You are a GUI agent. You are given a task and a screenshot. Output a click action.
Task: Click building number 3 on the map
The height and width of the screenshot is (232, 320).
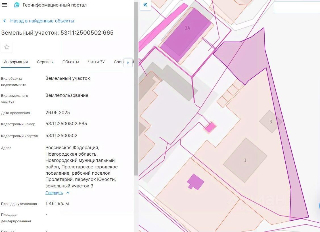click(x=271, y=122)
